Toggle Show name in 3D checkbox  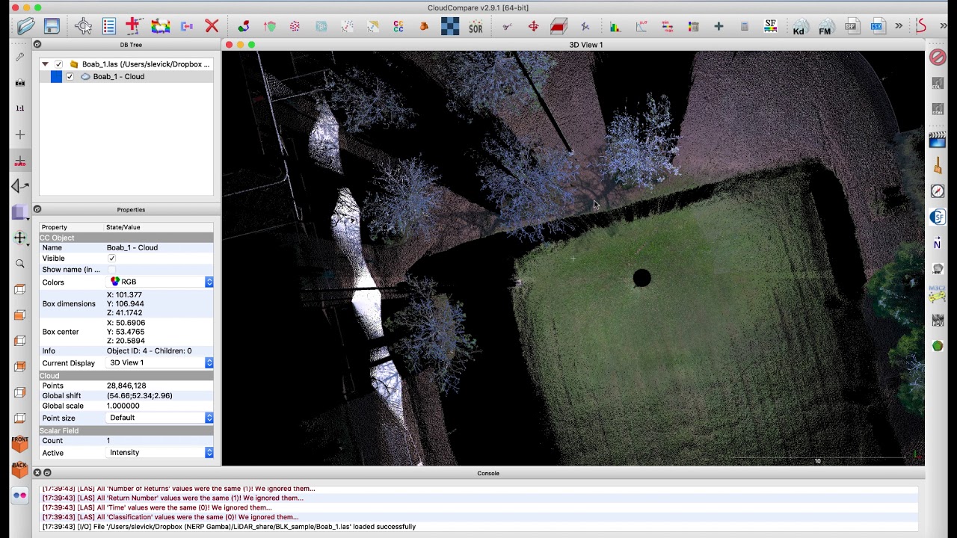pos(111,270)
